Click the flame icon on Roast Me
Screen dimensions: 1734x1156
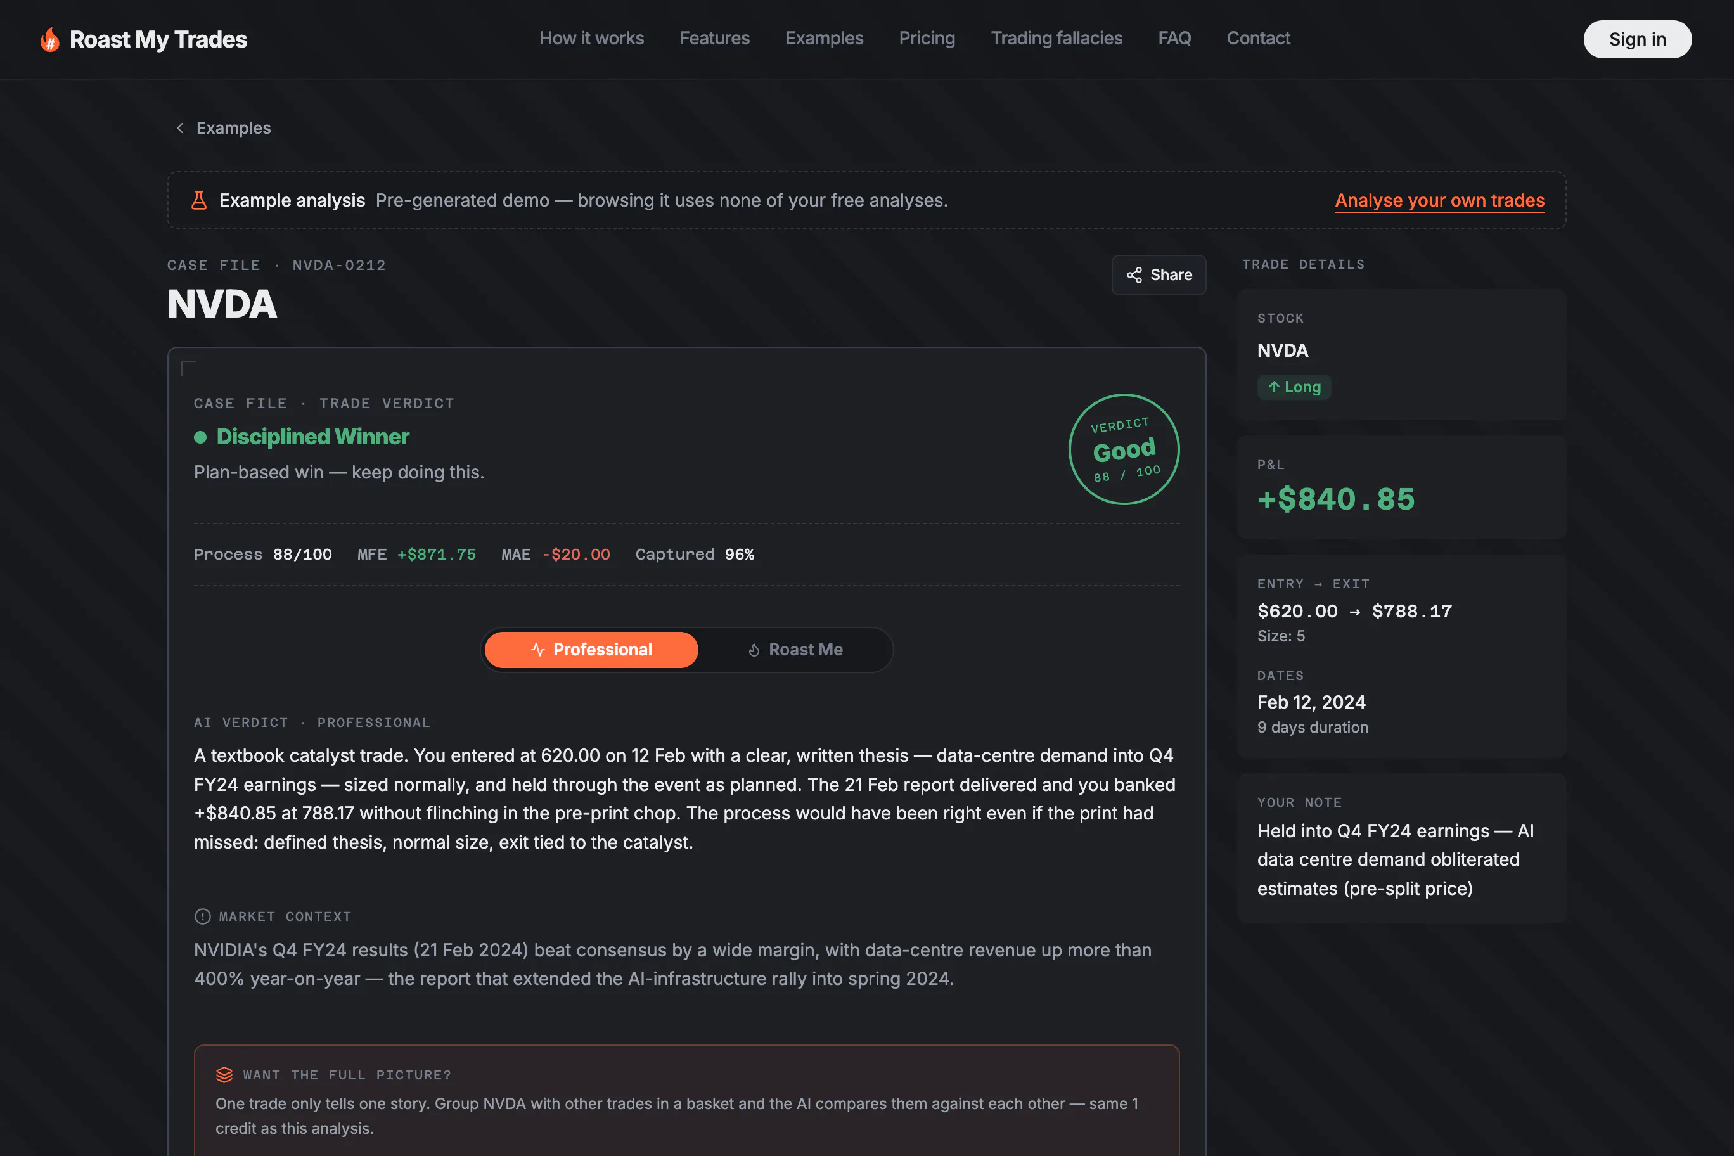[x=754, y=650]
